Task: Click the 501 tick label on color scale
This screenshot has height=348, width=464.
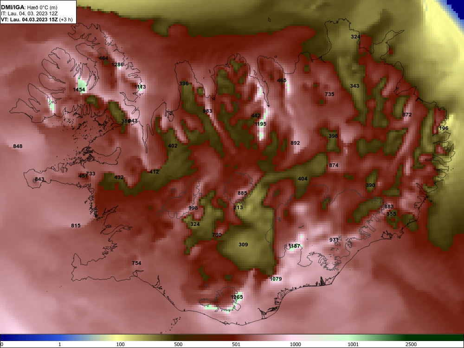Action: (x=236, y=344)
